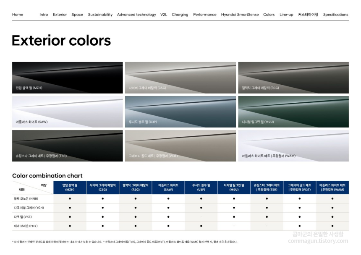Click the (C5G) column header in chart
Screen dimensions: 361x255
[103, 187]
